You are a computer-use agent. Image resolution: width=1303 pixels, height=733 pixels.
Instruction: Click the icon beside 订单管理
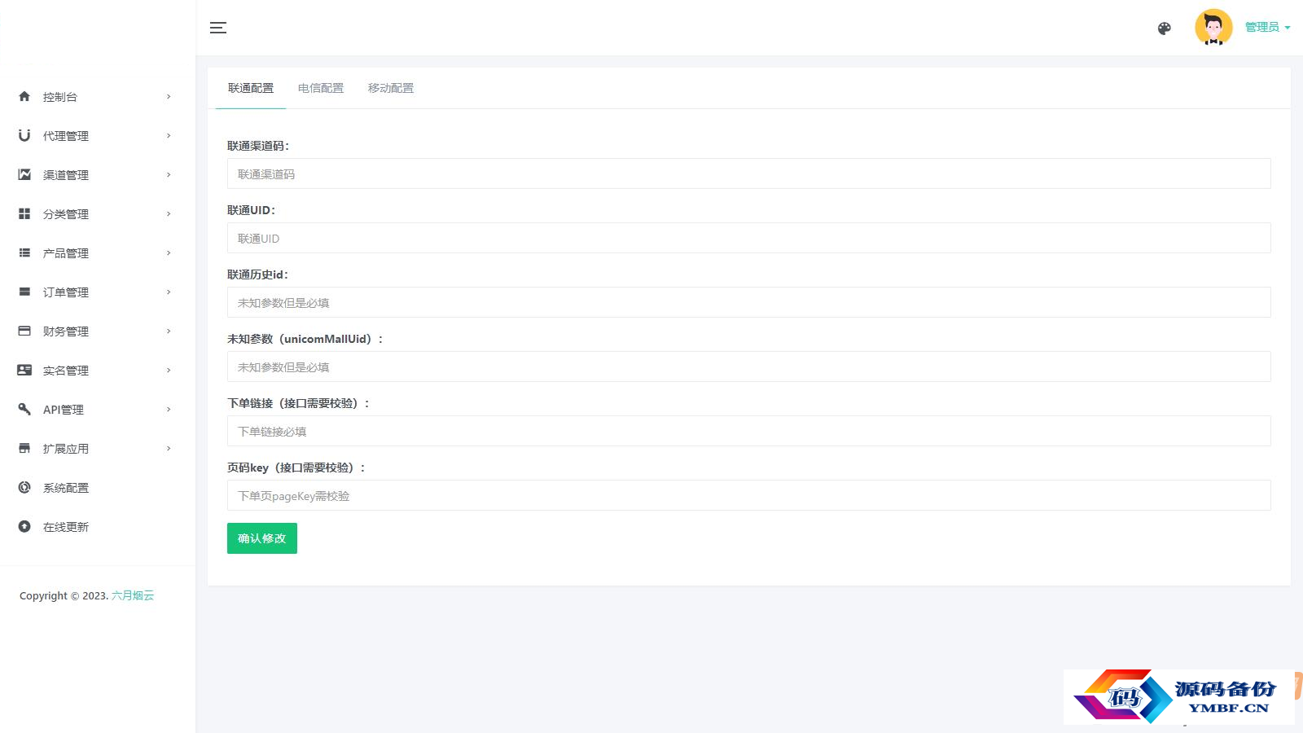coord(24,292)
